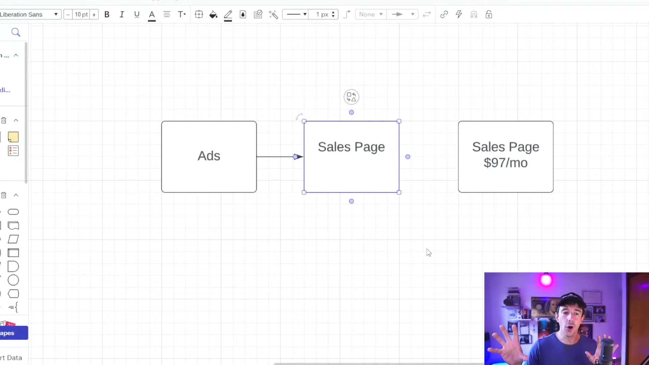Open the shadow or opacity drop icon
649x365 pixels.
243,15
